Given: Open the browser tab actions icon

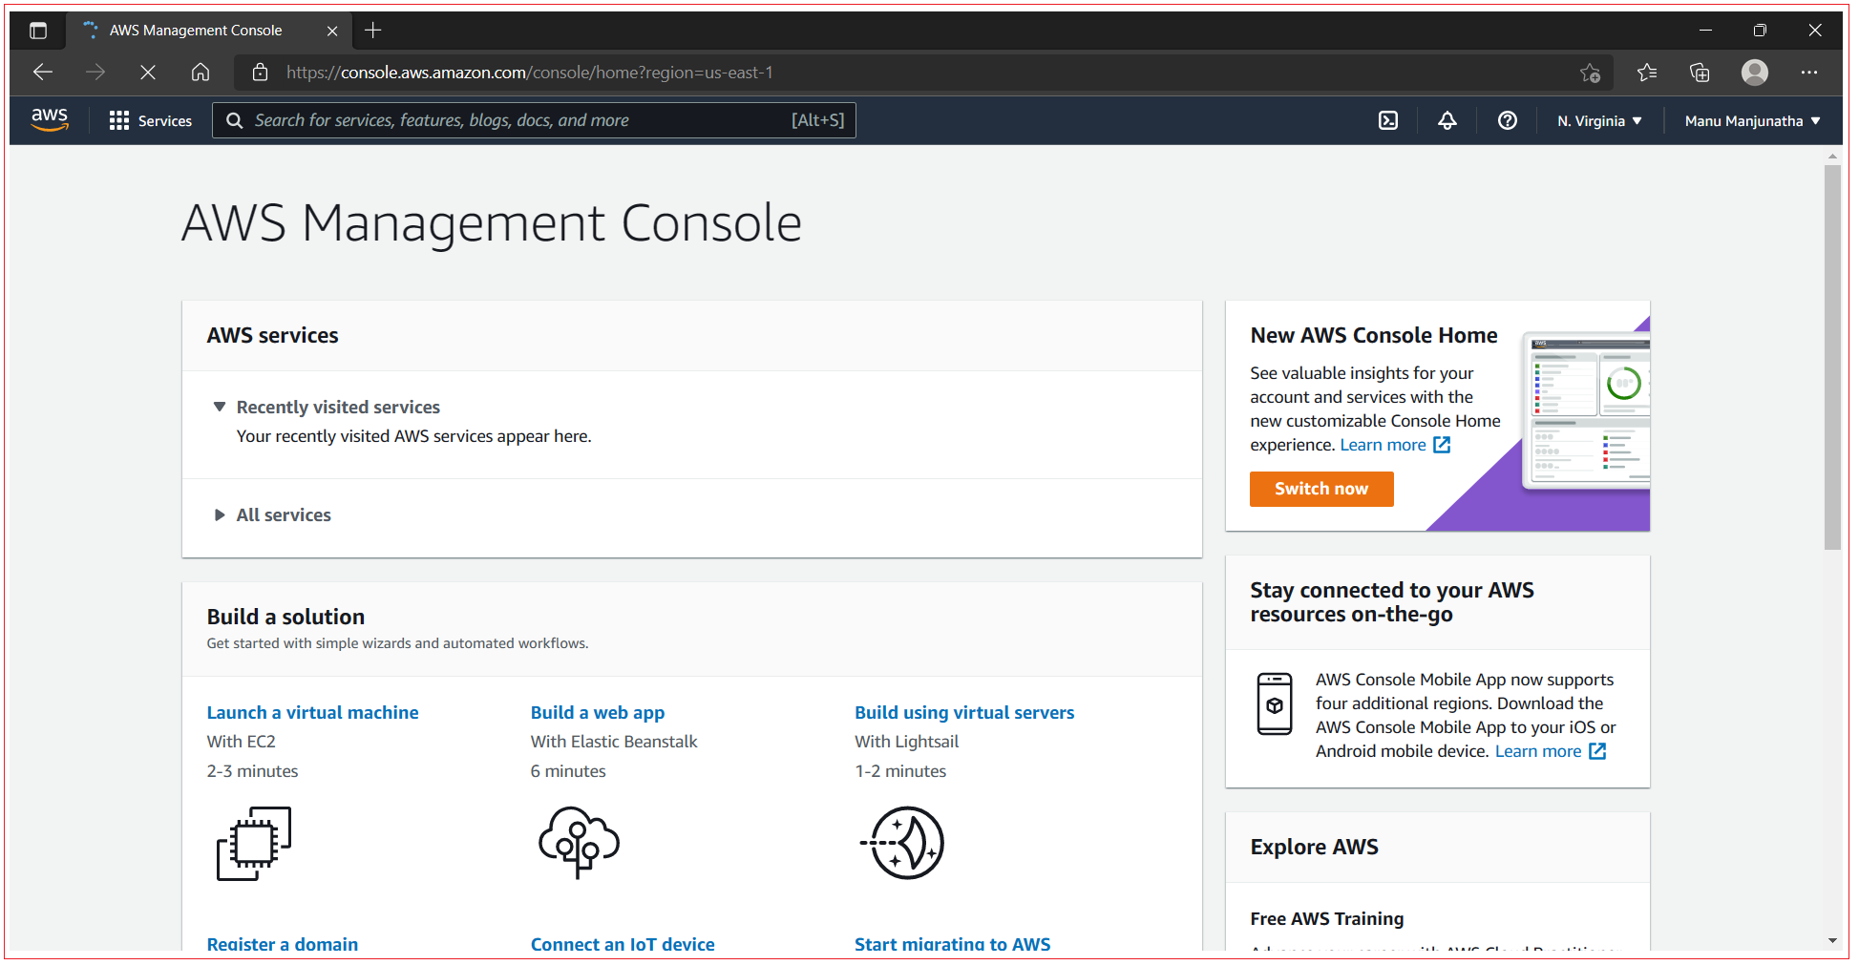Looking at the screenshot, I should tap(38, 31).
